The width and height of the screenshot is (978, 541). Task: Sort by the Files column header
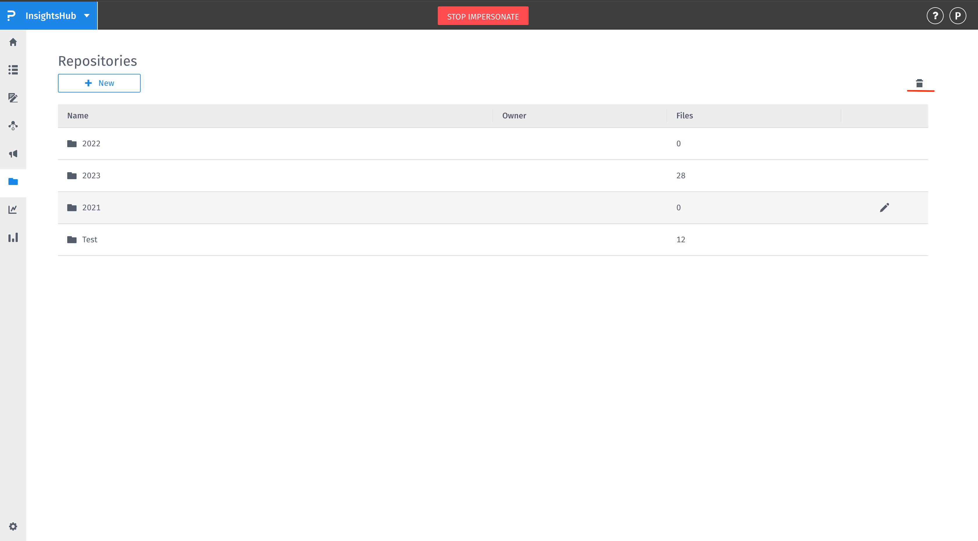(x=685, y=116)
